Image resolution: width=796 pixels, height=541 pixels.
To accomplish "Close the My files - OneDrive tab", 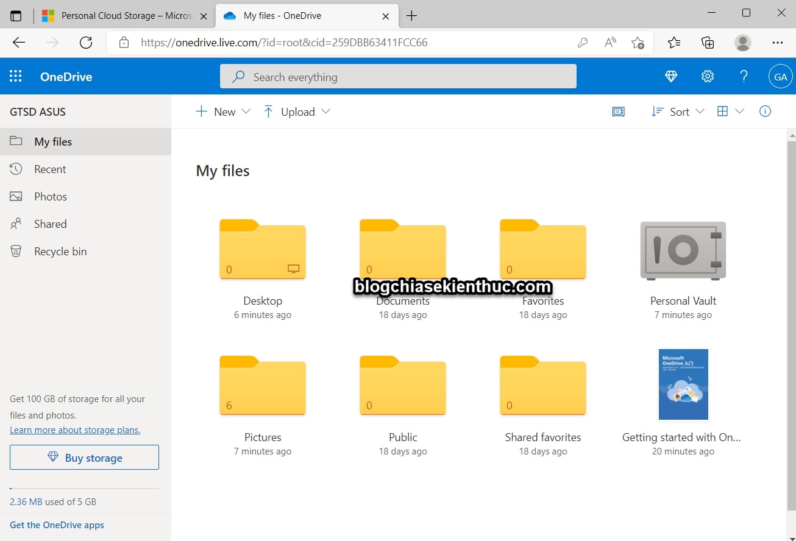I will click(x=385, y=16).
